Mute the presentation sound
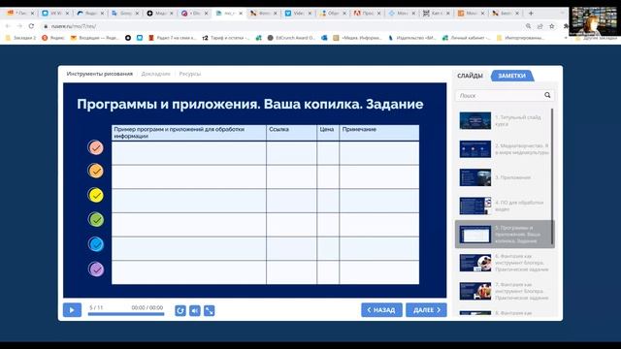Viewport: 621px width, 349px height. (195, 310)
